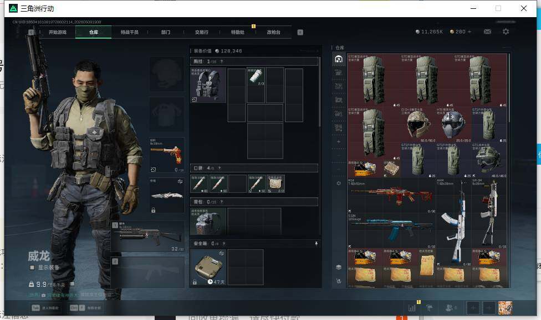Select the tan helmet with visor

point(418,124)
